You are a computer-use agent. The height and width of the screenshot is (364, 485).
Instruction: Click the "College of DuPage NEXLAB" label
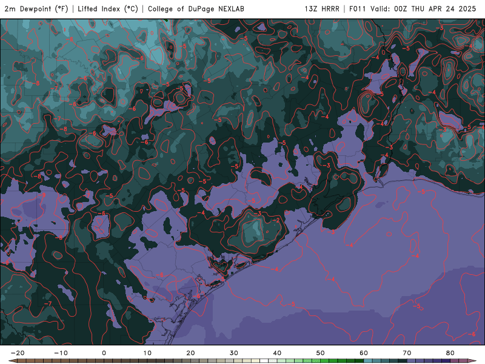click(x=196, y=9)
